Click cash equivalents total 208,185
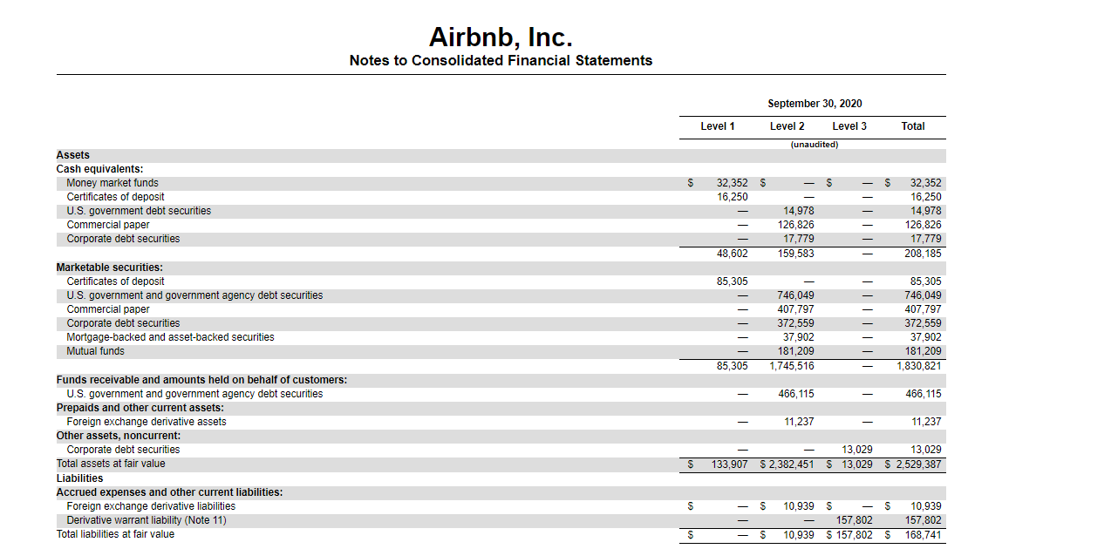 coord(923,254)
